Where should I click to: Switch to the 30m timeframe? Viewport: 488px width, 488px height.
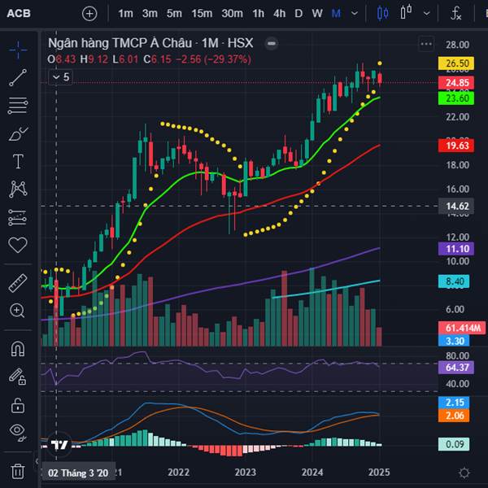point(232,14)
